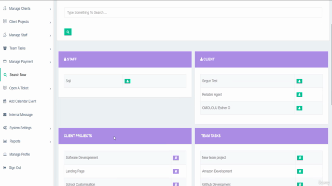Select New team project row

click(x=261, y=158)
